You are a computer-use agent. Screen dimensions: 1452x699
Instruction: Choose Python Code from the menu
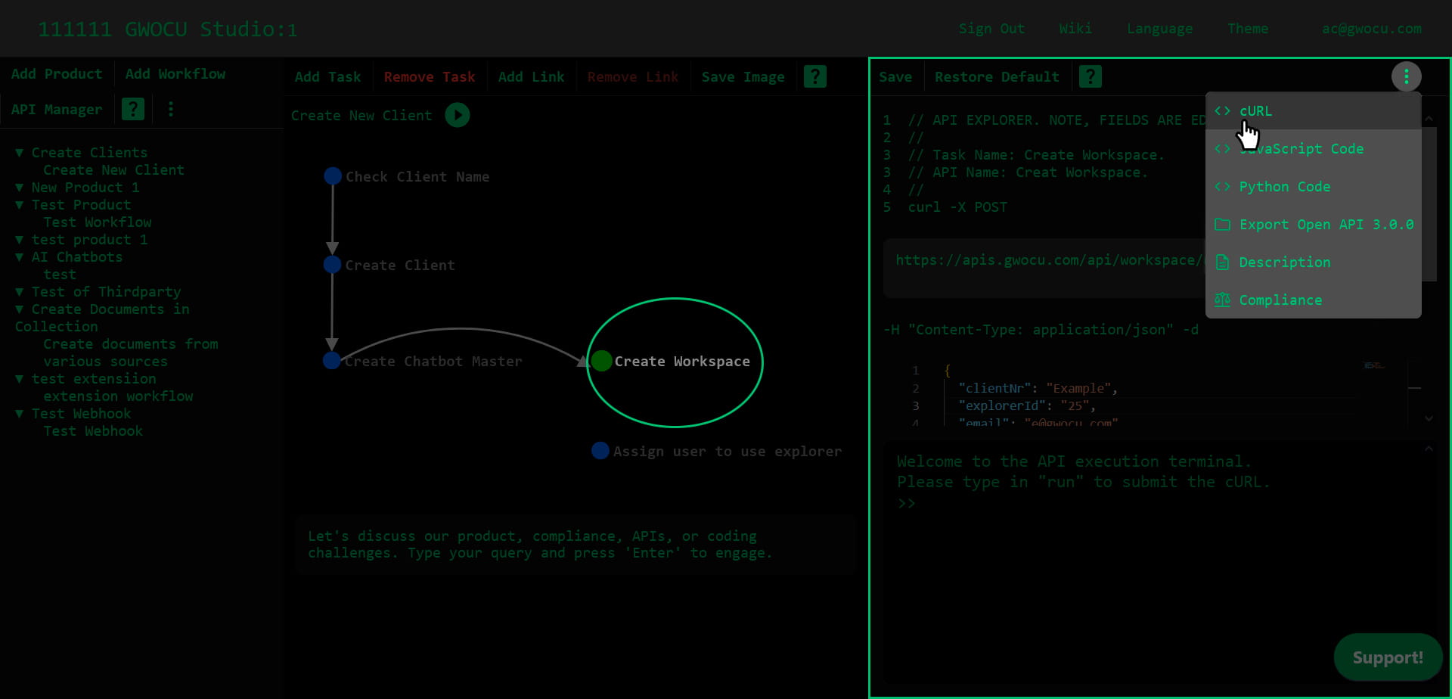coord(1314,186)
